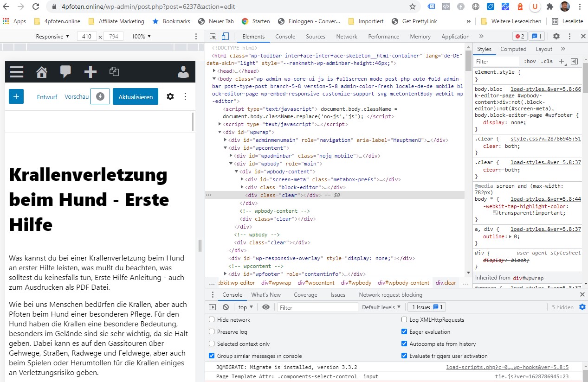Viewport: 588px width, 382px height.
Task: Reload the page with refresh icon
Action: tap(36, 7)
